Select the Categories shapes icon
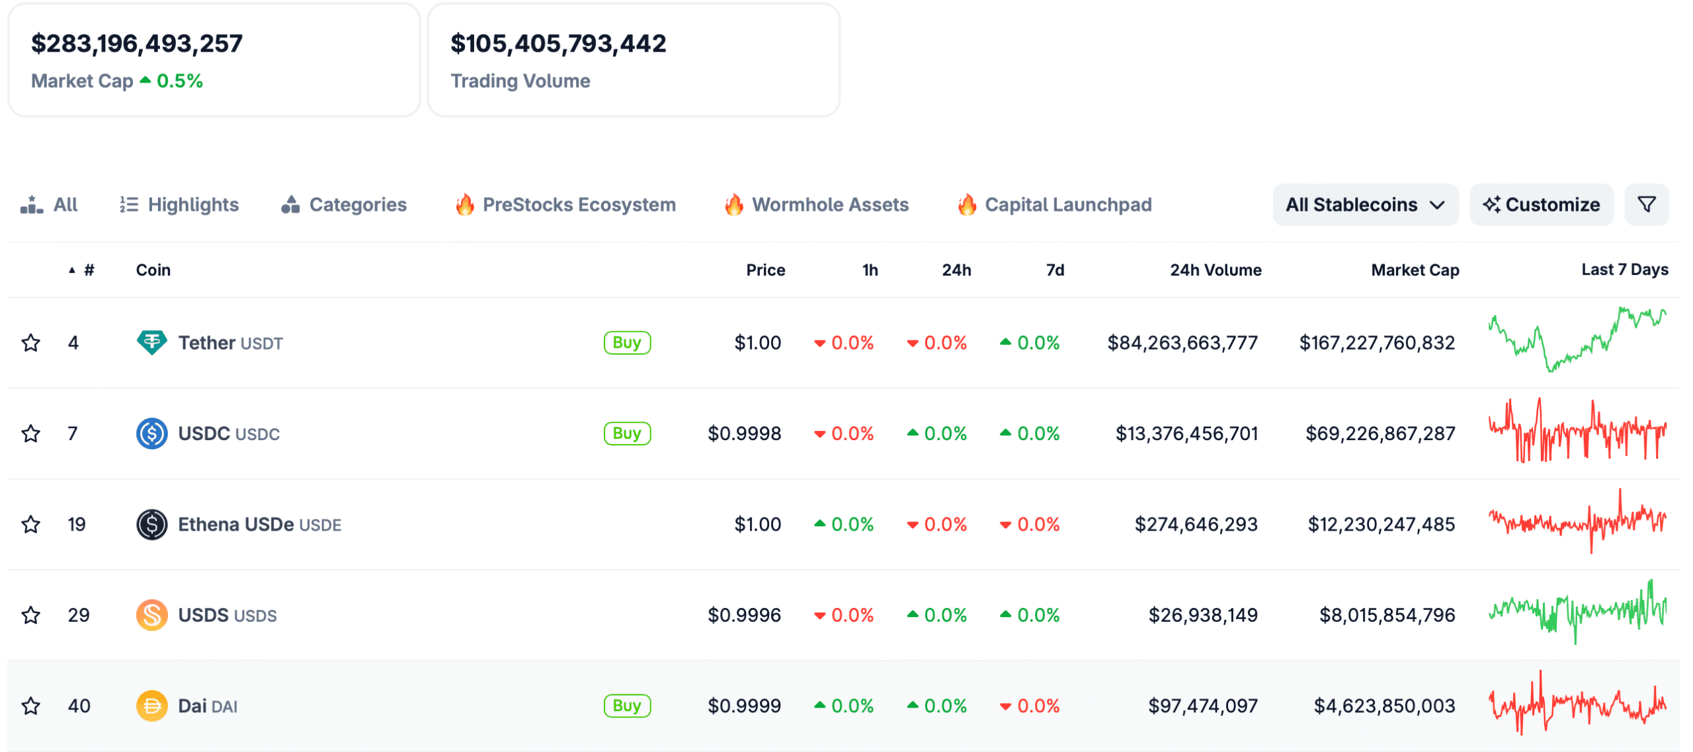This screenshot has width=1693, height=752. pyautogui.click(x=290, y=204)
